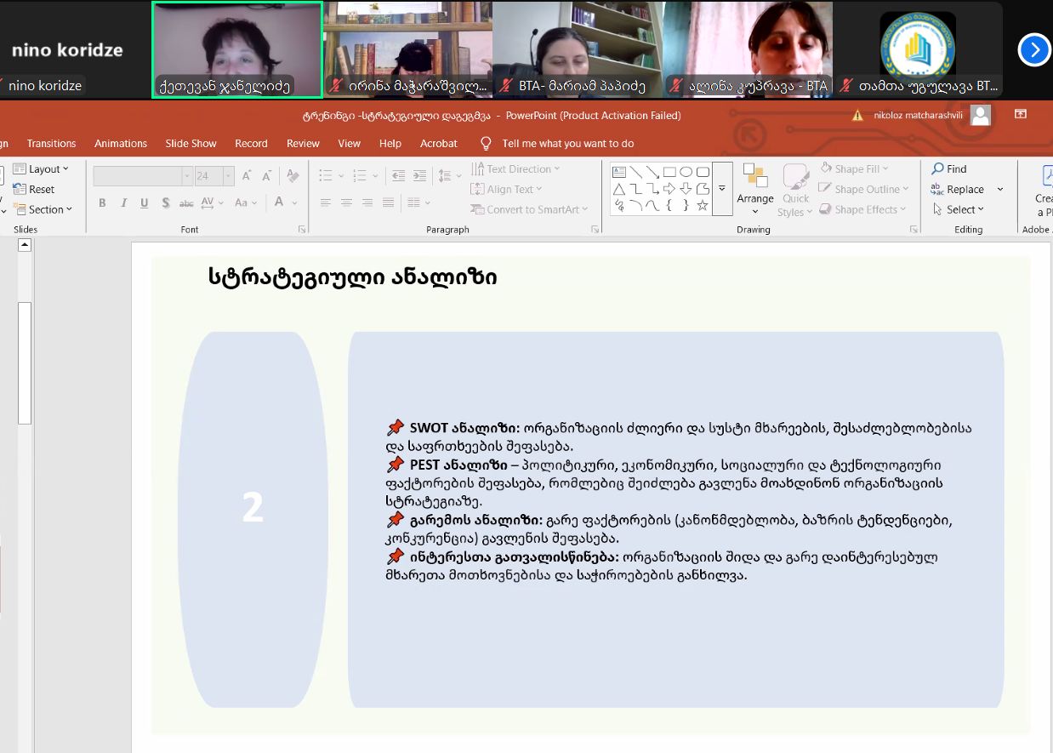Toggle Underline formatting button
The height and width of the screenshot is (753, 1053).
[144, 203]
